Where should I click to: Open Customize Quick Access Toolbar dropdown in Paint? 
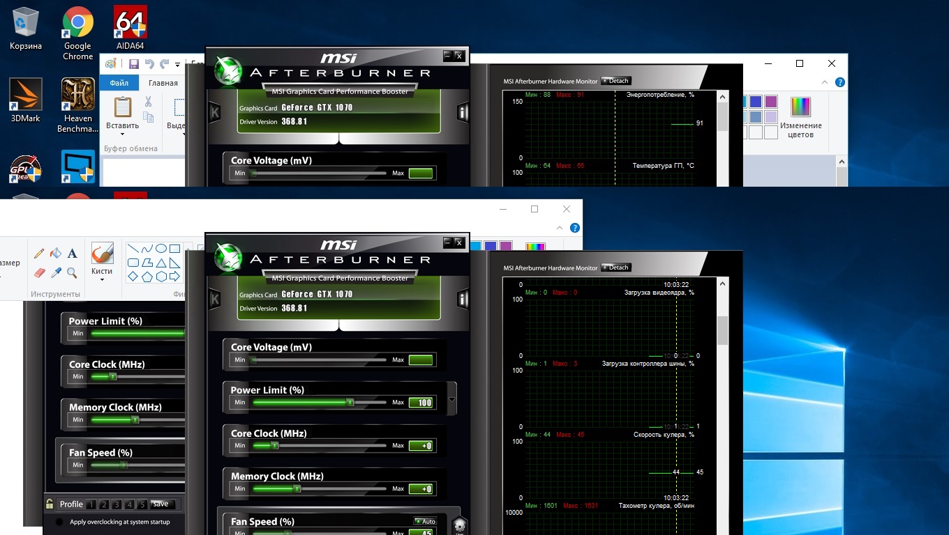click(x=177, y=65)
